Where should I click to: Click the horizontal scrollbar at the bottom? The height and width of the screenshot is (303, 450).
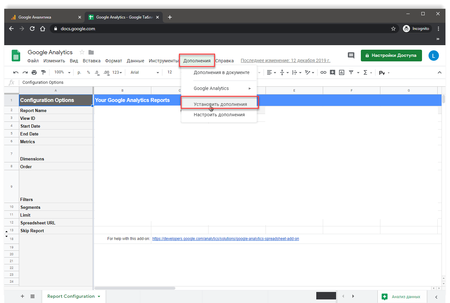[x=135, y=288]
